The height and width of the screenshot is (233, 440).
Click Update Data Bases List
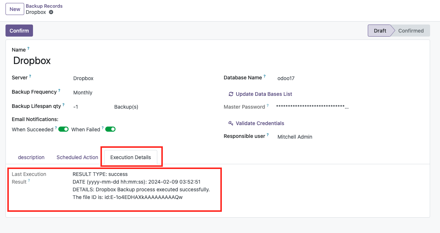tap(260, 94)
